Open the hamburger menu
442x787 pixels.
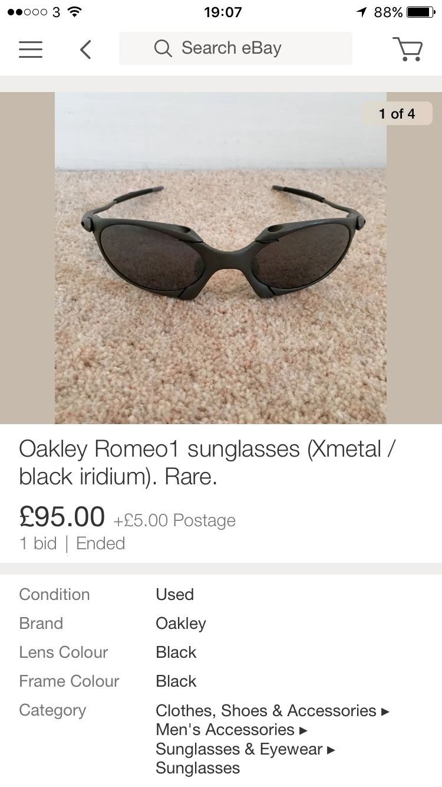click(31, 49)
